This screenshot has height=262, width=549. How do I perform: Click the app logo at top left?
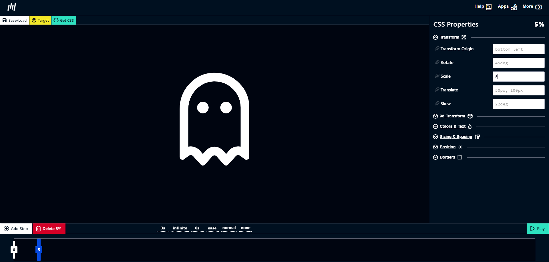[12, 7]
